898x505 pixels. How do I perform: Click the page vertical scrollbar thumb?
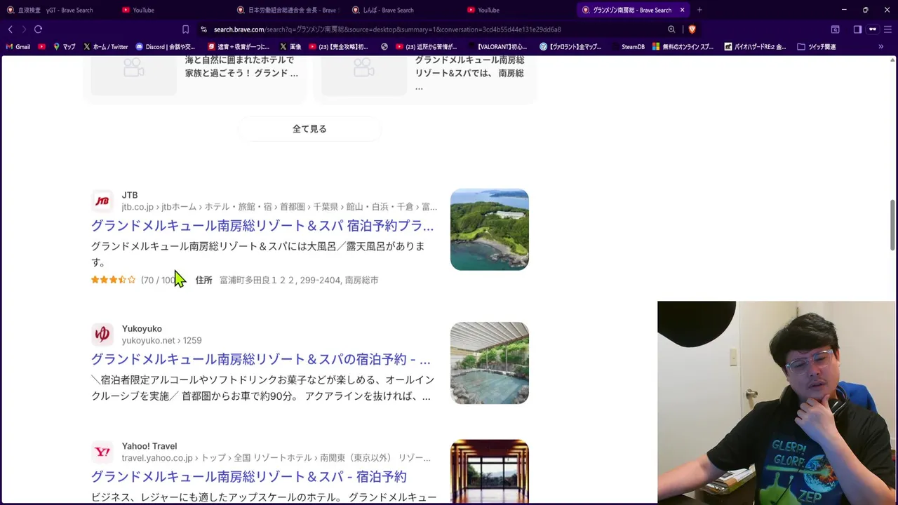click(x=893, y=224)
